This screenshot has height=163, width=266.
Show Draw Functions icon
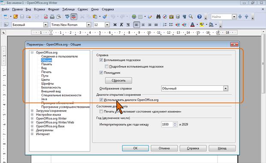[150, 17]
